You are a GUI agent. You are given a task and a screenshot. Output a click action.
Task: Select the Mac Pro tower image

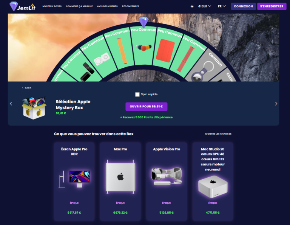(x=120, y=177)
